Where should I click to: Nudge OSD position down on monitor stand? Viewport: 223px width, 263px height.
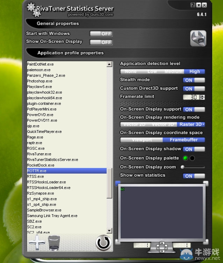[x=162, y=251]
